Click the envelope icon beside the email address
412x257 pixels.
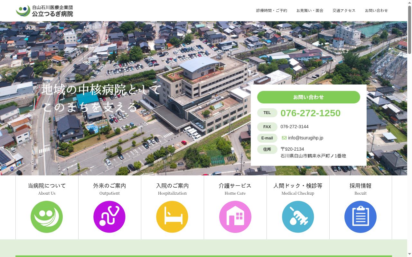284,138
